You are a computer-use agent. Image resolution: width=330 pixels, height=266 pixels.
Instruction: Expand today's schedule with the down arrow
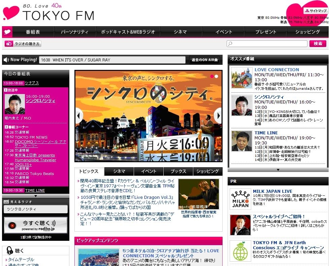coord(36,196)
